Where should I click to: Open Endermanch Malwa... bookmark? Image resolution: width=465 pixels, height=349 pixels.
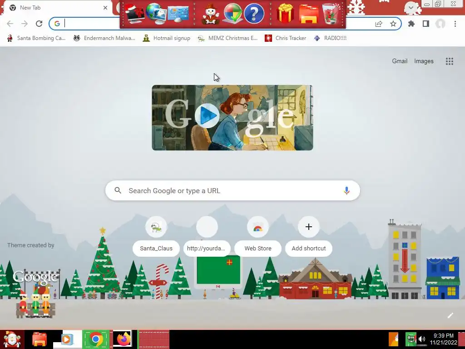(x=104, y=38)
